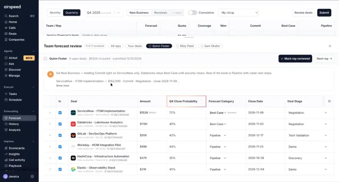
Task: Filter review to All reps
Action: coord(116,46)
